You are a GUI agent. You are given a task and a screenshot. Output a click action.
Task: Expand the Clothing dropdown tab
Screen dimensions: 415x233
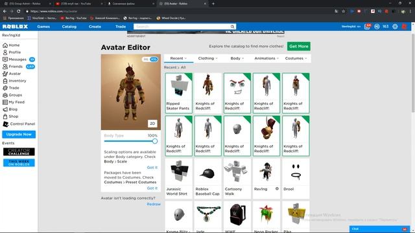pos(208,58)
